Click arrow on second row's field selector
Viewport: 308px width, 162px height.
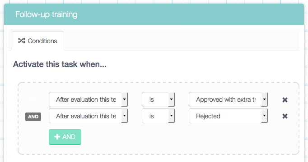pyautogui.click(x=124, y=116)
